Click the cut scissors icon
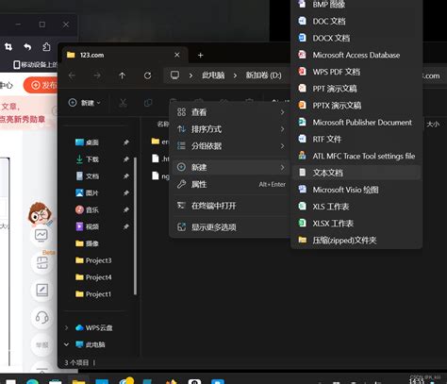The width and height of the screenshot is (447, 384). [123, 103]
